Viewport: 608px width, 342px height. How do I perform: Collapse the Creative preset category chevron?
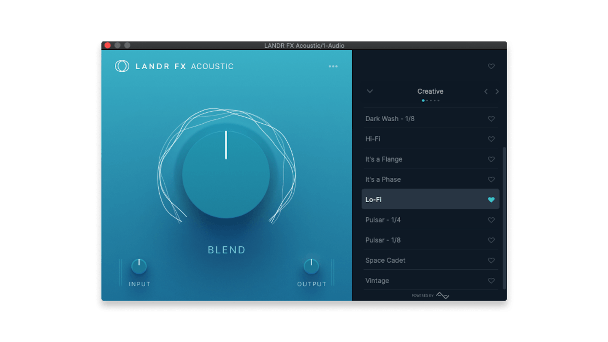[x=370, y=91]
